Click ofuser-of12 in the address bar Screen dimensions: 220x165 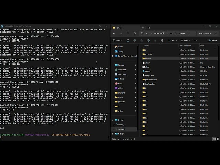click(x=159, y=33)
